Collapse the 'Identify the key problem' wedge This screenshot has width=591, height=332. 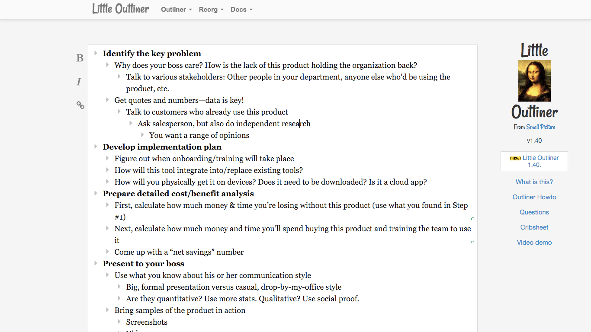(x=96, y=53)
